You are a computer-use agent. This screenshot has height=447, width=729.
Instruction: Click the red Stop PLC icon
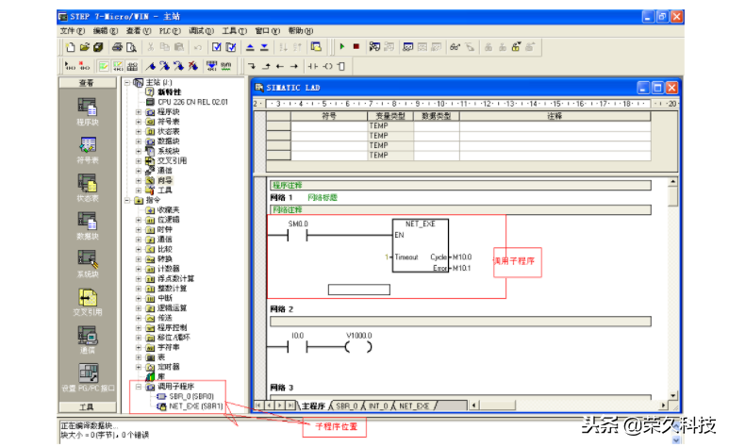coord(356,46)
